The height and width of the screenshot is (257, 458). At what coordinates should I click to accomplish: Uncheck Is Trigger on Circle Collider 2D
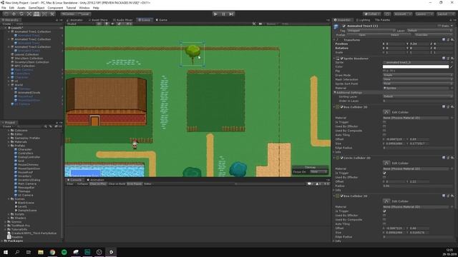pos(384,173)
